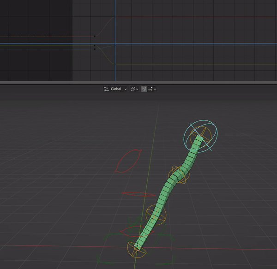Select the blue curve's lowest-left keyframe point
Image resolution: width=277 pixels, height=269 pixels.
click(95, 49)
